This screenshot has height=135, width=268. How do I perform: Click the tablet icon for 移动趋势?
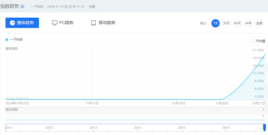pyautogui.click(x=93, y=23)
